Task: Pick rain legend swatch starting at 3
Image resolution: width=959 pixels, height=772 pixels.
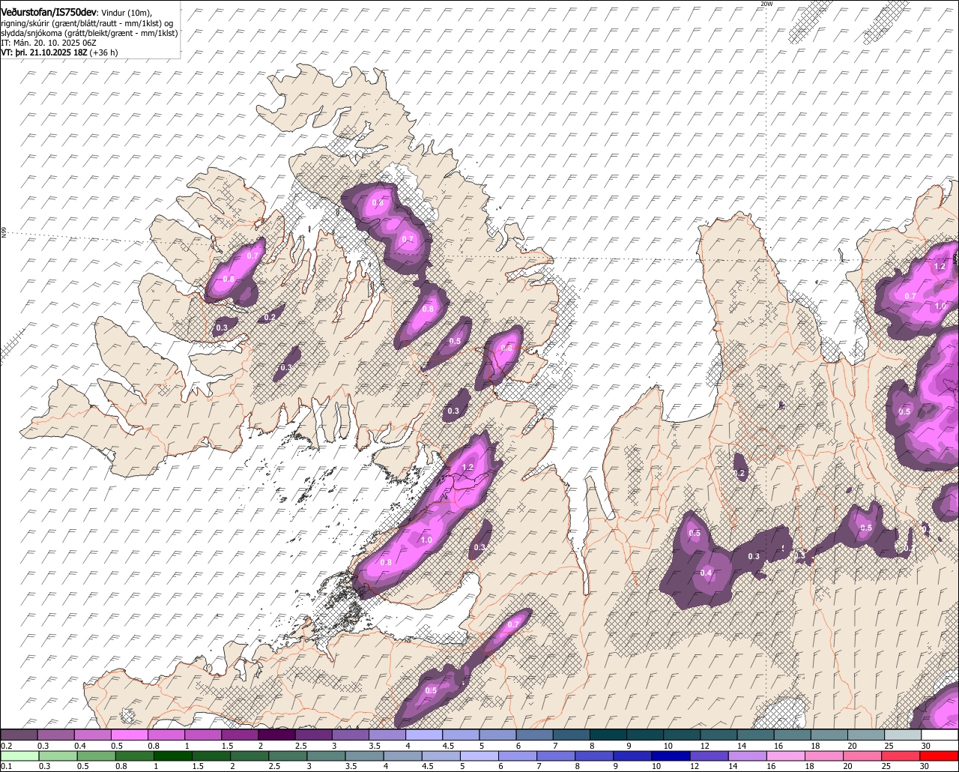Action: (326, 756)
